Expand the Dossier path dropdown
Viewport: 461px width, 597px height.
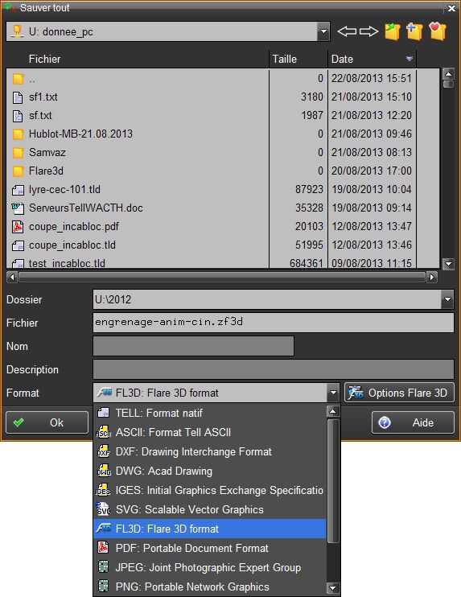click(447, 299)
